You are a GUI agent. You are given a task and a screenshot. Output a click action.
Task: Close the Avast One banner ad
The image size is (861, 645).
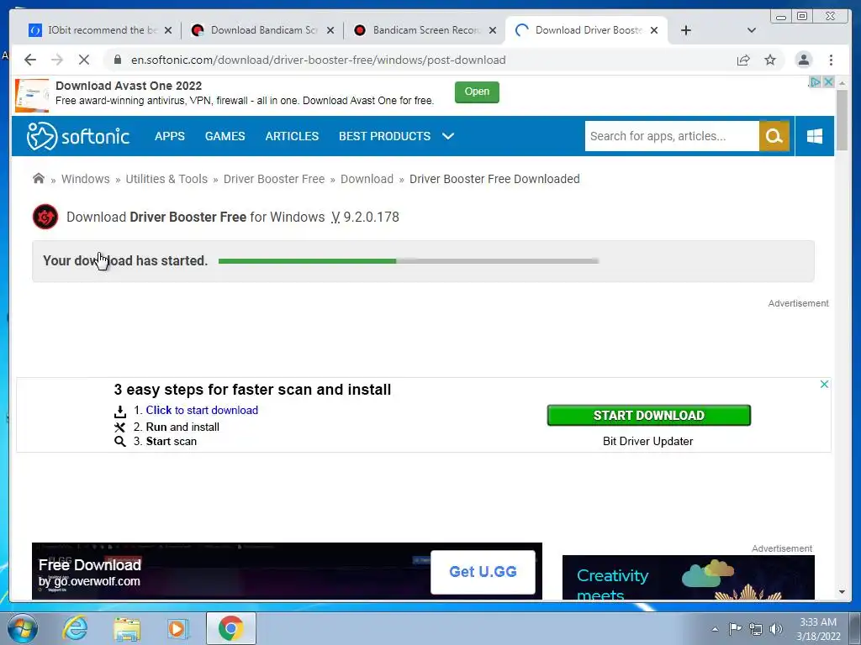click(x=828, y=81)
